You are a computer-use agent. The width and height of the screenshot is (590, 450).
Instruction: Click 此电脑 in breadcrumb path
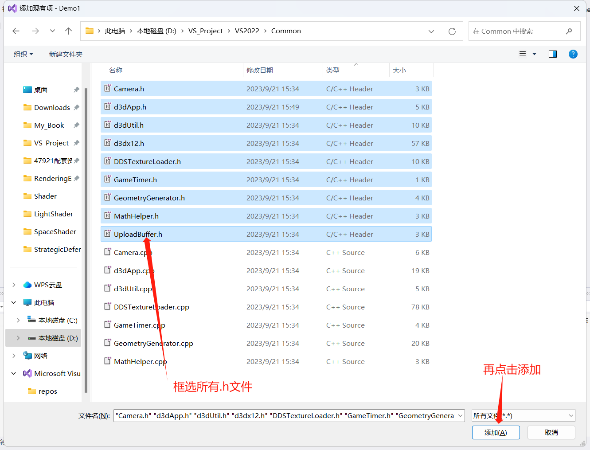[x=115, y=31]
